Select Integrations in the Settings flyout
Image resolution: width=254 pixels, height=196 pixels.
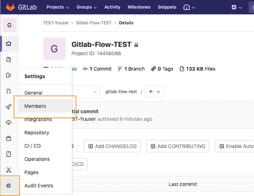pyautogui.click(x=38, y=119)
